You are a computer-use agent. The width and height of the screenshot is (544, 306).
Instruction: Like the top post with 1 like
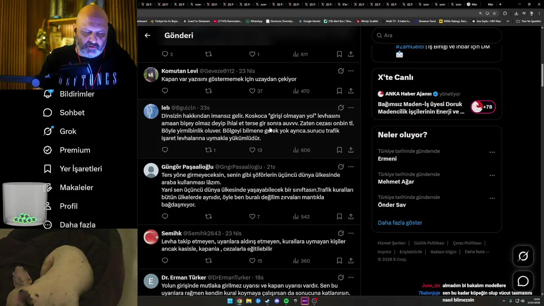(254, 54)
